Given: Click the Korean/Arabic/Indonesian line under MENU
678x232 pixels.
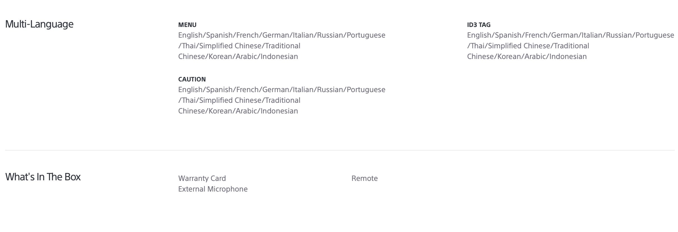Looking at the screenshot, I should [x=238, y=56].
